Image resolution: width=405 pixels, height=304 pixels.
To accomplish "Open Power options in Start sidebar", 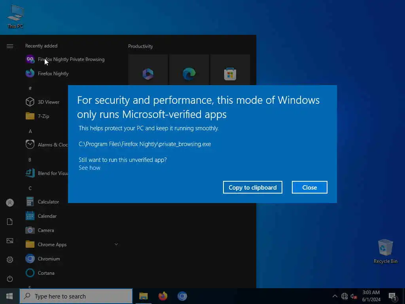I will (x=10, y=279).
